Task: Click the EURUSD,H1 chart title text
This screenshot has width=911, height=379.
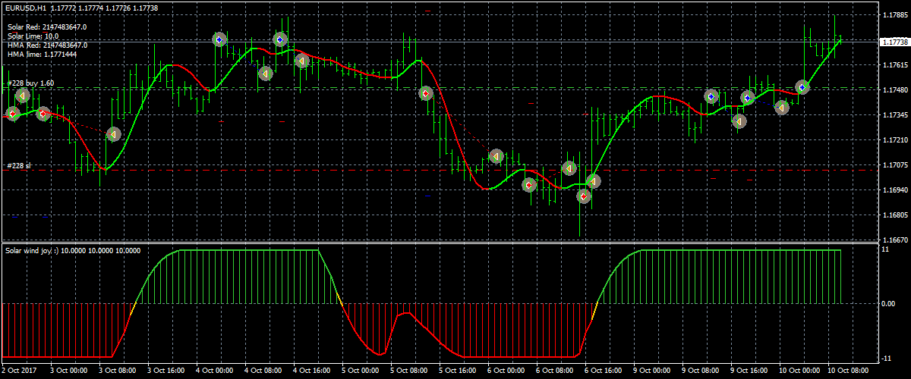Action: 27,6
